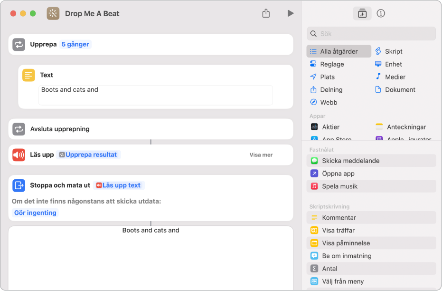Select the Delning category
Screen dimensions: 442x291
point(326,90)
